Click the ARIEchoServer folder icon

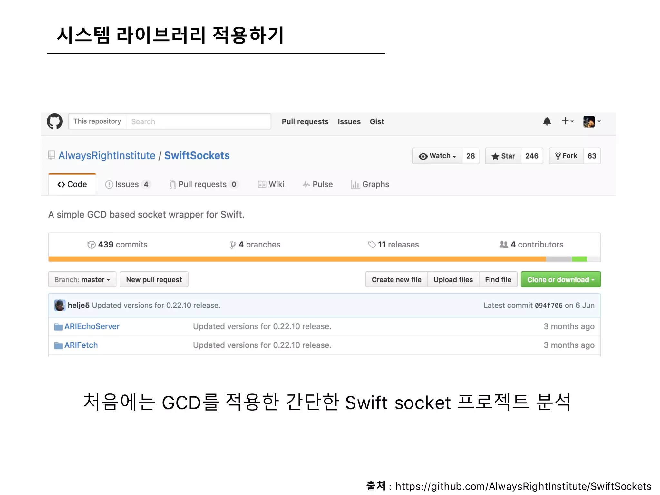58,327
